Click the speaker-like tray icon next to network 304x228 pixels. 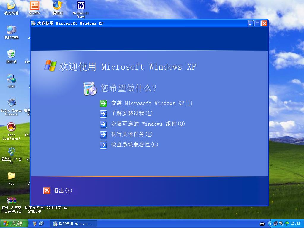pyautogui.click(x=281, y=224)
